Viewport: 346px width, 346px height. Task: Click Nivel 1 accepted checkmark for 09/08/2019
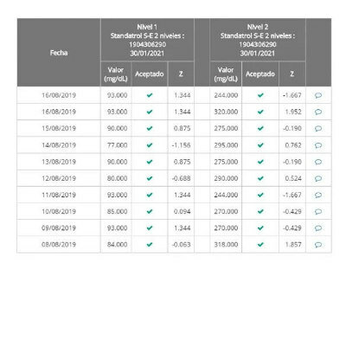[x=150, y=228]
